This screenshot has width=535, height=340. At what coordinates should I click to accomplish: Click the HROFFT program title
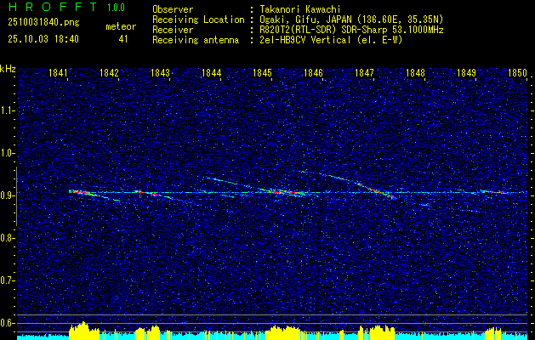point(52,7)
